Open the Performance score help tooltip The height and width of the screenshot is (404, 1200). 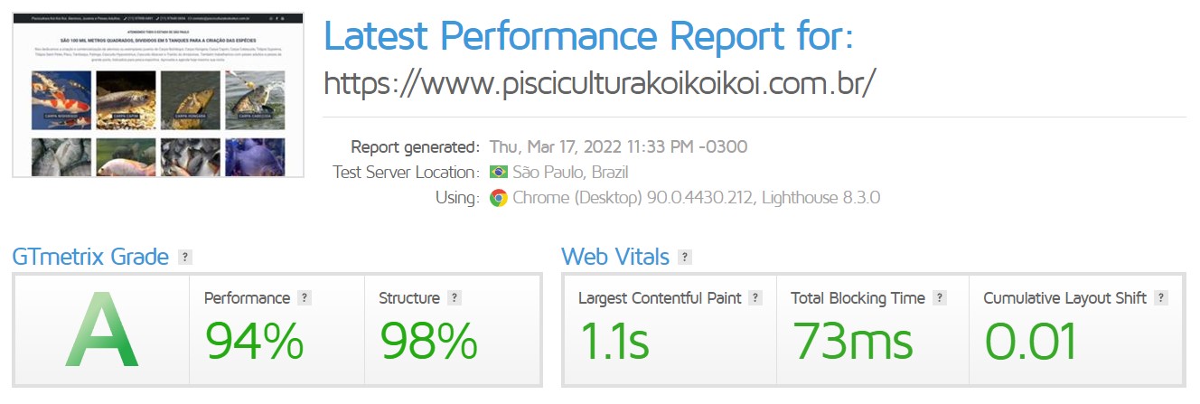(x=305, y=298)
